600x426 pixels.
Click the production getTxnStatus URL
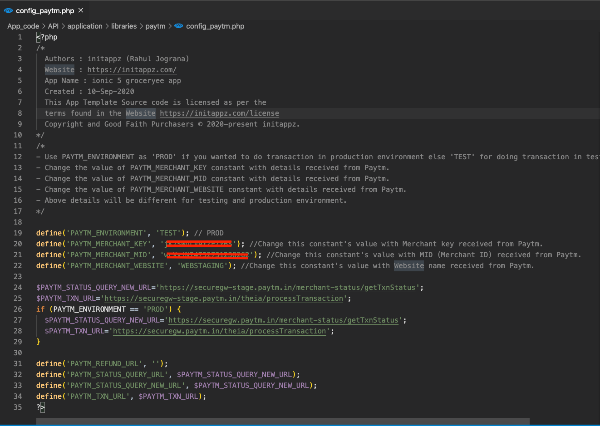pos(283,320)
